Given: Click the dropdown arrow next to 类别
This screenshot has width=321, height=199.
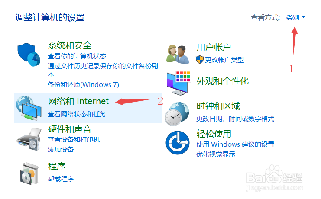Looking at the screenshot, I should [303, 18].
